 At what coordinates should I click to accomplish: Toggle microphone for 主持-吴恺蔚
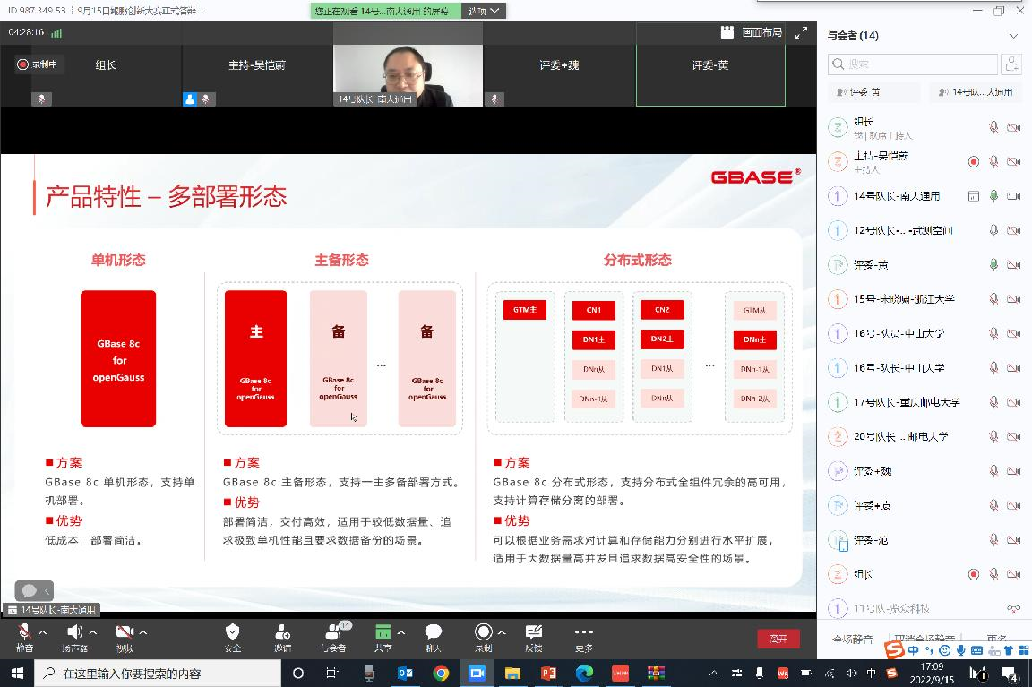[993, 161]
